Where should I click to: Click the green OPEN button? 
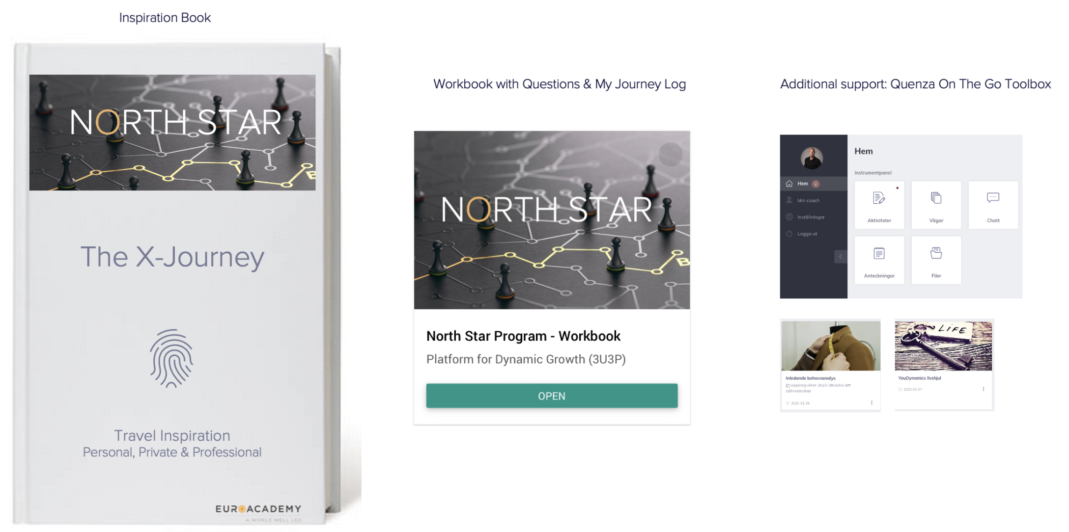[552, 396]
